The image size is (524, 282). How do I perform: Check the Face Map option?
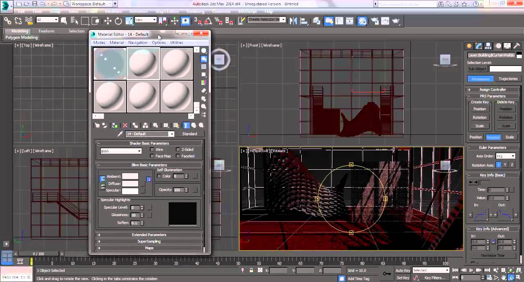[x=152, y=156]
